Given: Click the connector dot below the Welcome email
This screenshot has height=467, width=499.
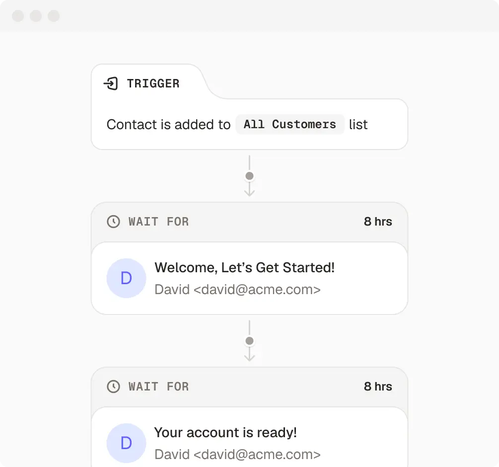Looking at the screenshot, I should point(250,341).
